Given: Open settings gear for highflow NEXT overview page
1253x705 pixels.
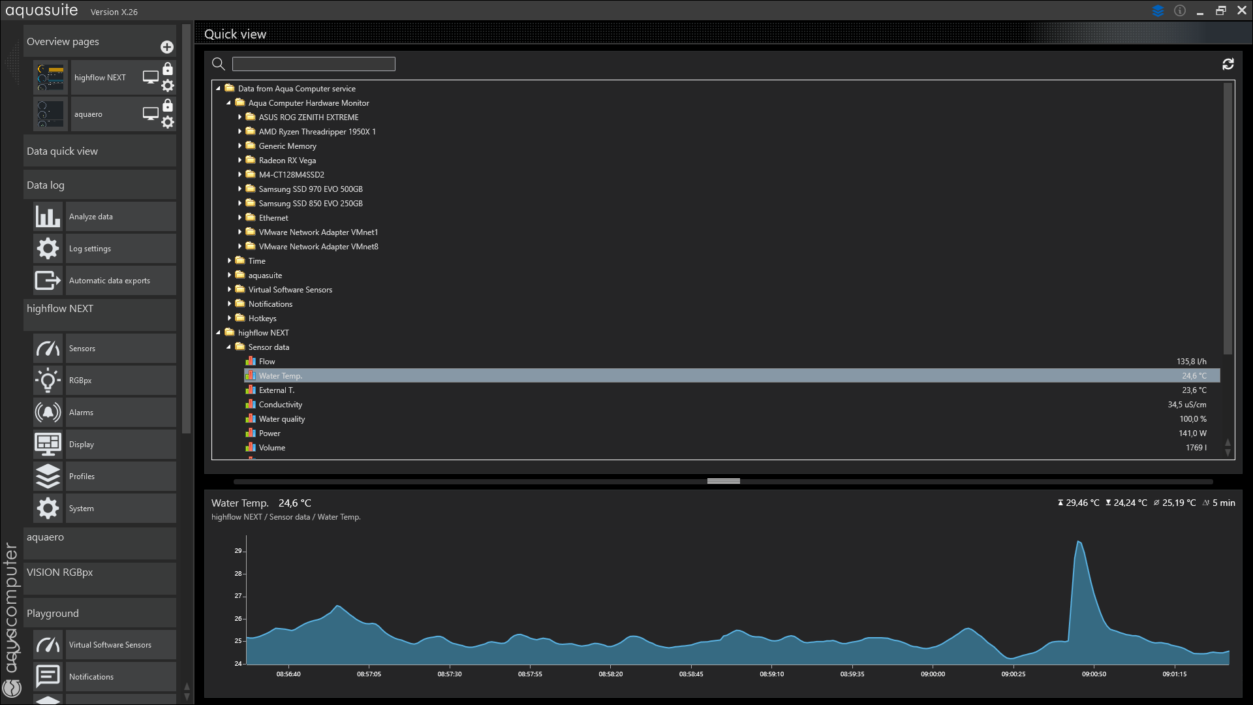Looking at the screenshot, I should pyautogui.click(x=168, y=86).
